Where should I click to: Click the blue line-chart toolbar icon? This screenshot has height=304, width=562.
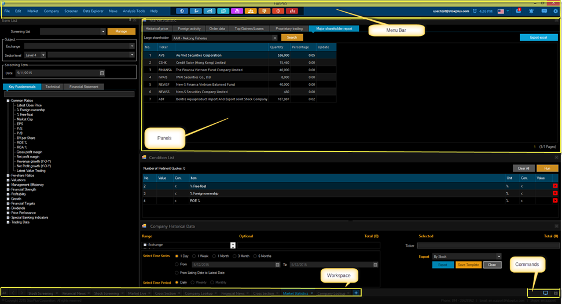click(x=196, y=11)
